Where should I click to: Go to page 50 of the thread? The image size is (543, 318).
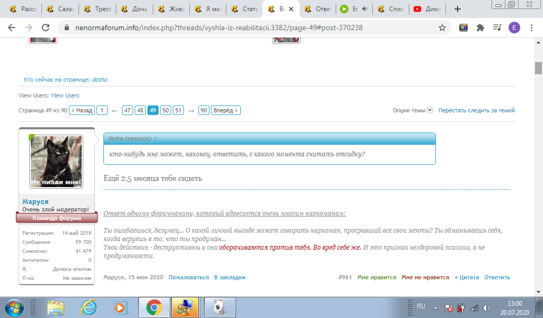165,110
